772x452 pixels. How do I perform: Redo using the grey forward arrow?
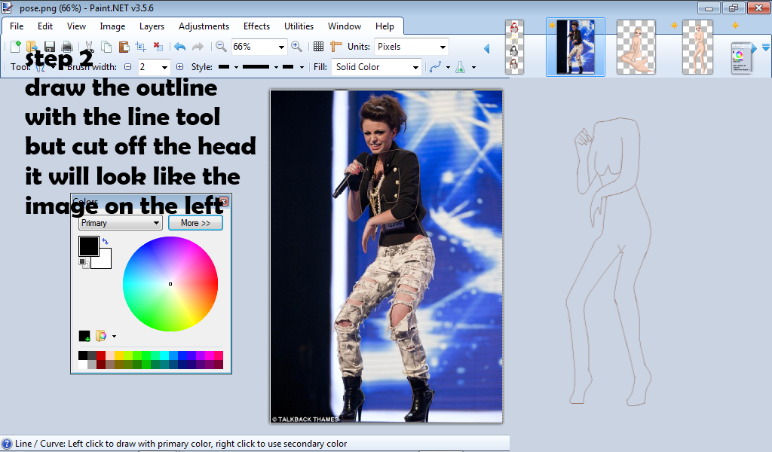coord(198,47)
